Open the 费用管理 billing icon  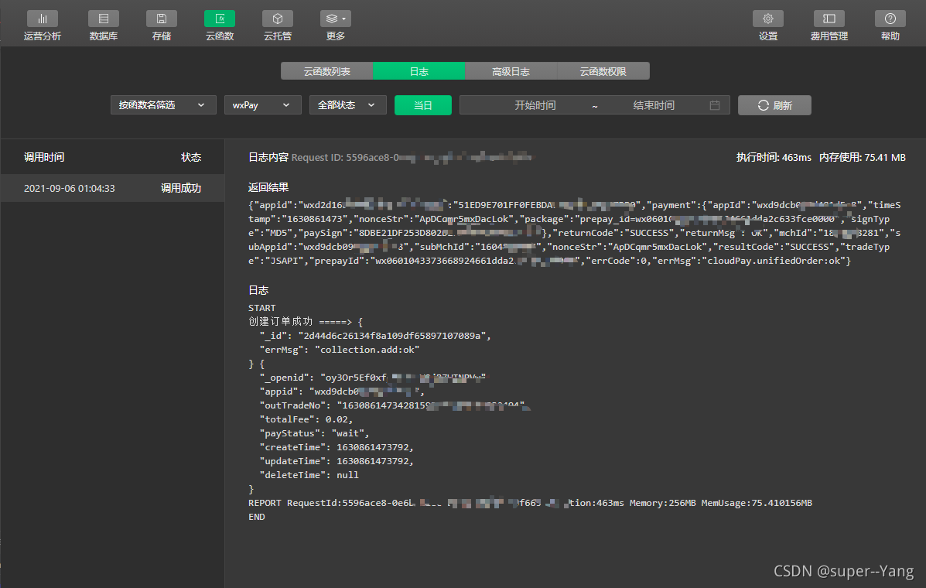point(829,19)
